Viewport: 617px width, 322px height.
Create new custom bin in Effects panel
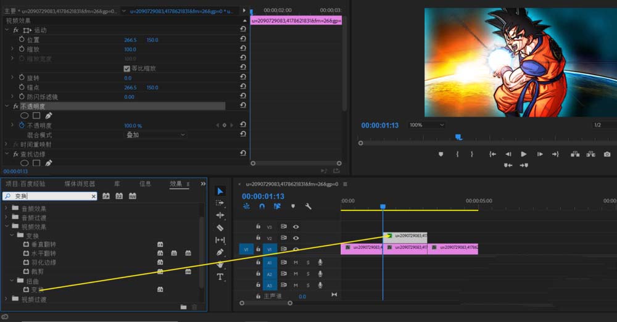pos(183,307)
